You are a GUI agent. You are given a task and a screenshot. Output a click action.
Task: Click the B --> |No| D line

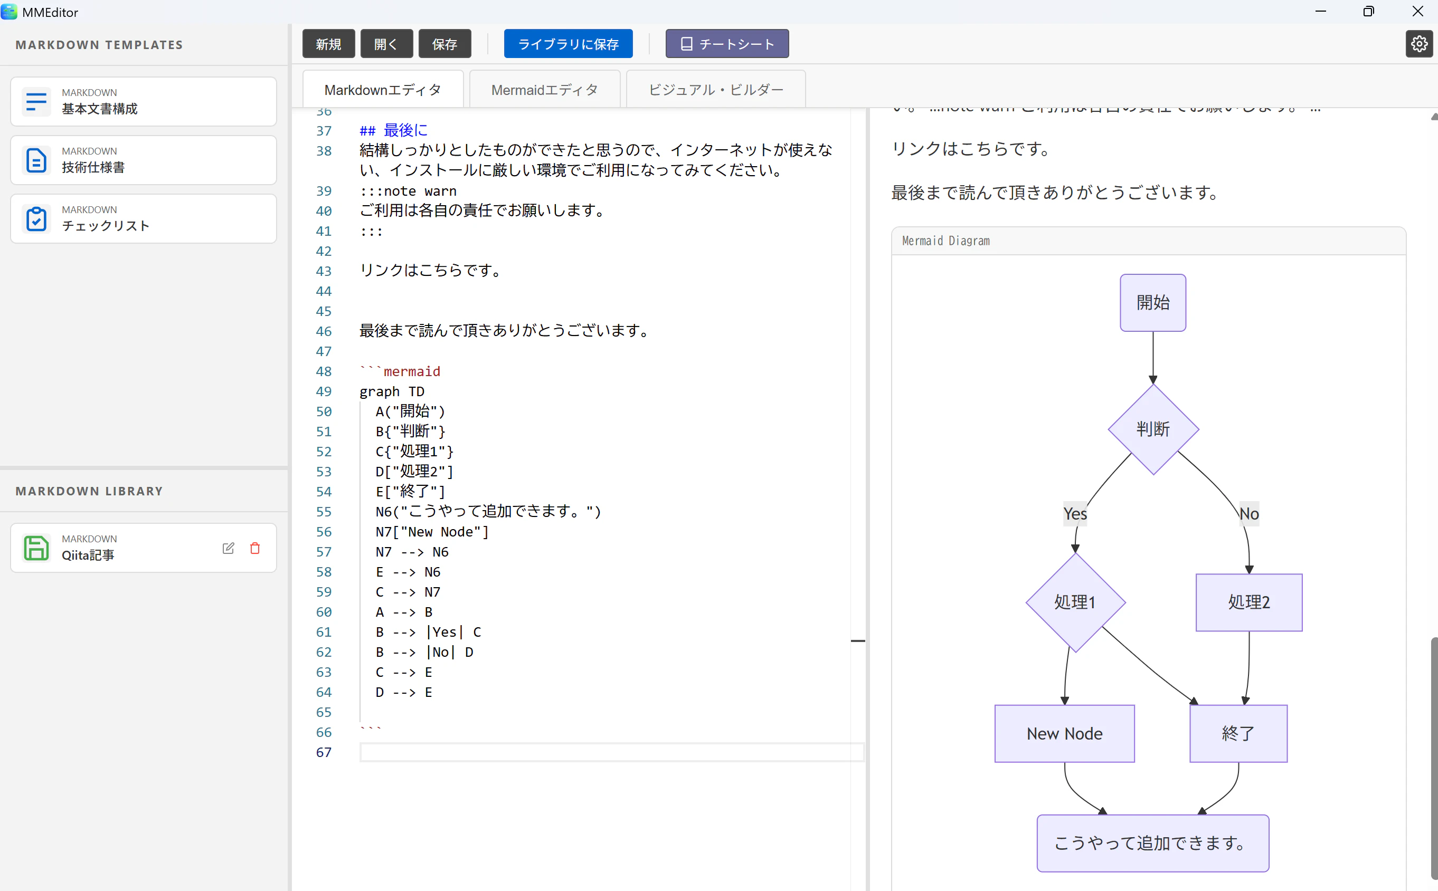pos(424,652)
